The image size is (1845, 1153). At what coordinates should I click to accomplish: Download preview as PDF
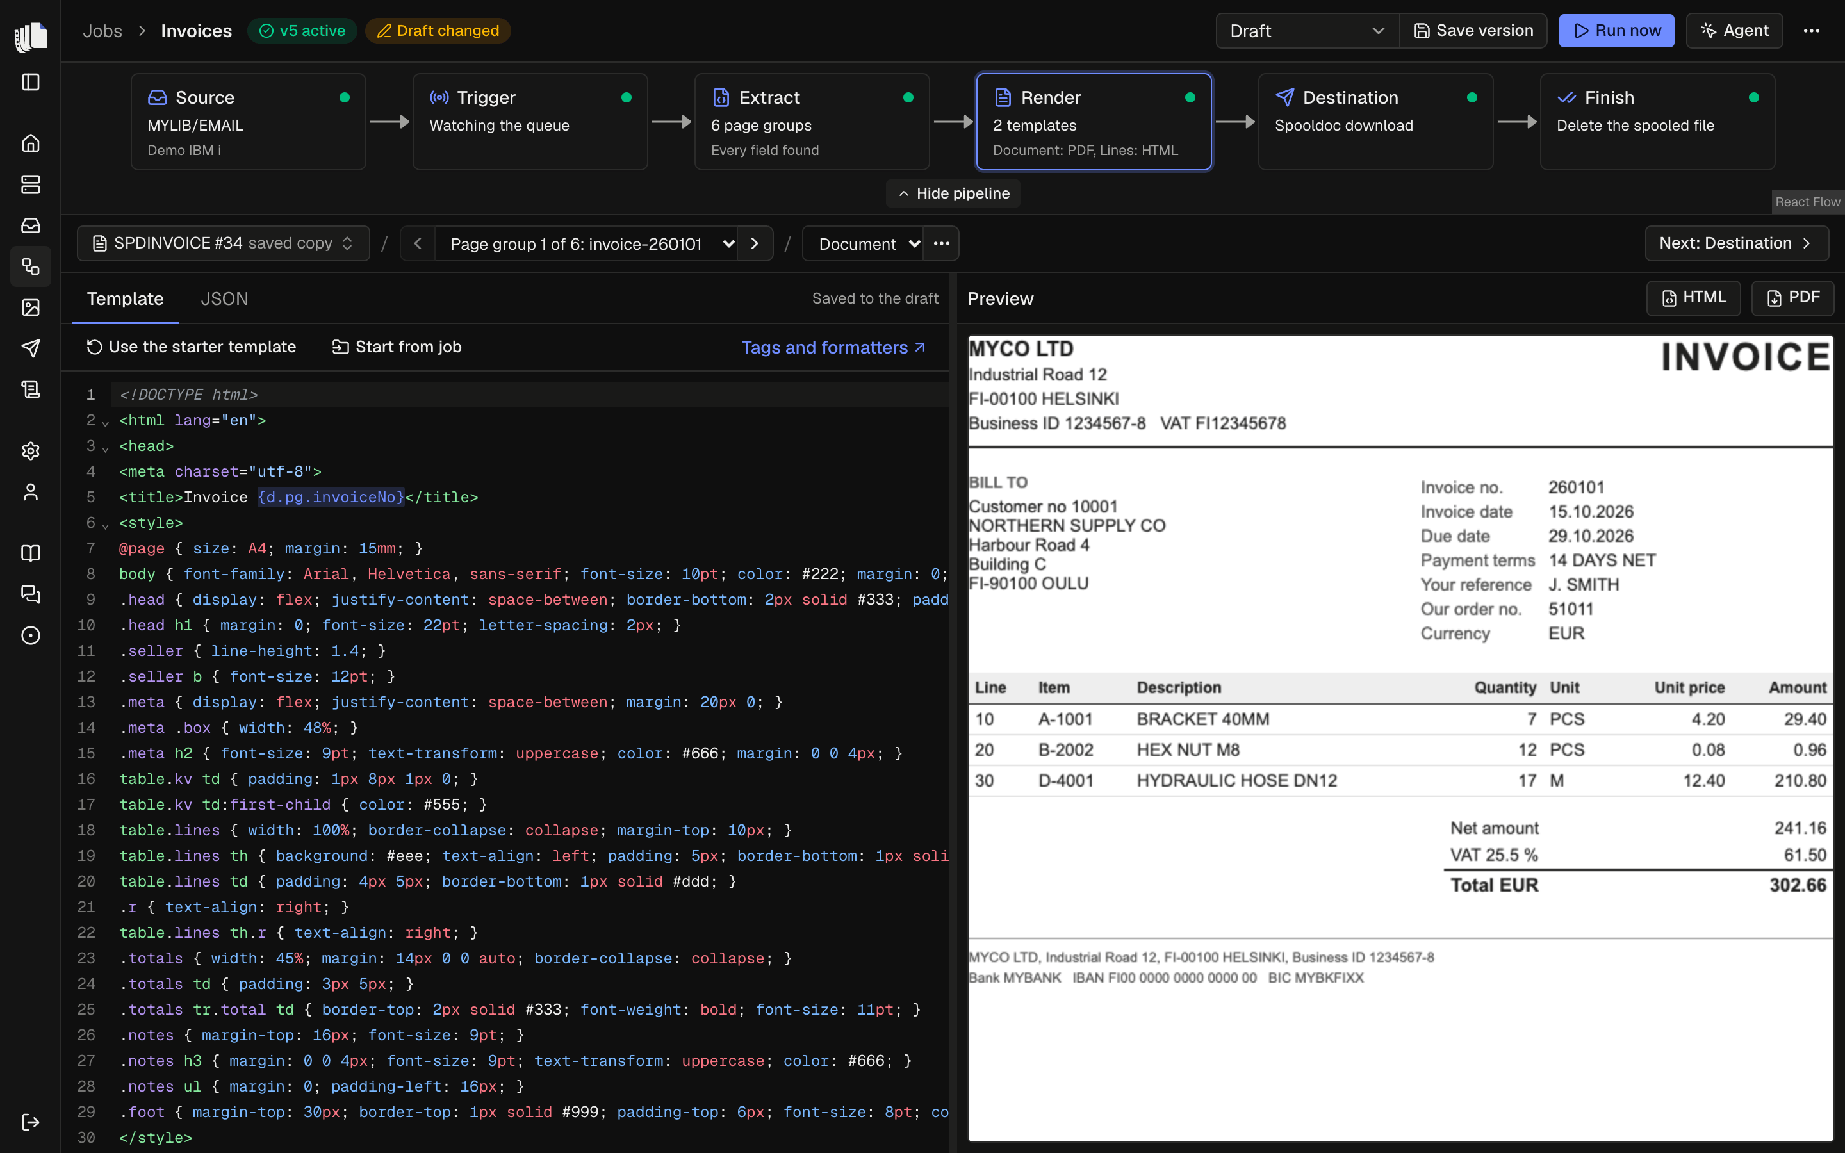click(1792, 297)
